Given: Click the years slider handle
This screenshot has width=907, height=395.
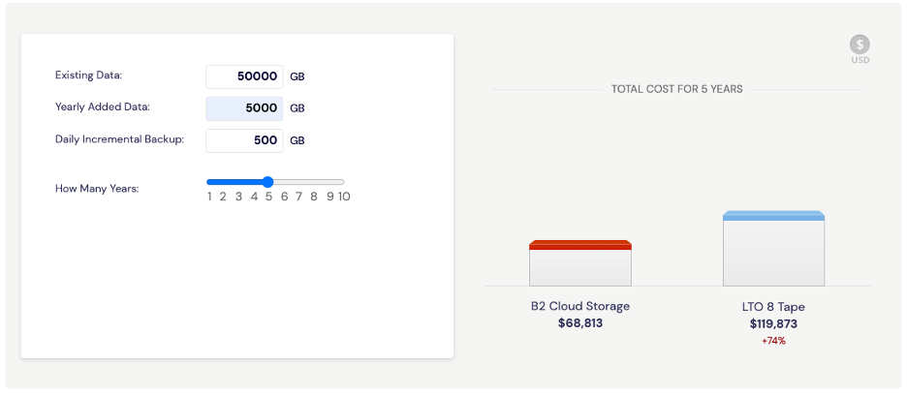Looking at the screenshot, I should 267,182.
